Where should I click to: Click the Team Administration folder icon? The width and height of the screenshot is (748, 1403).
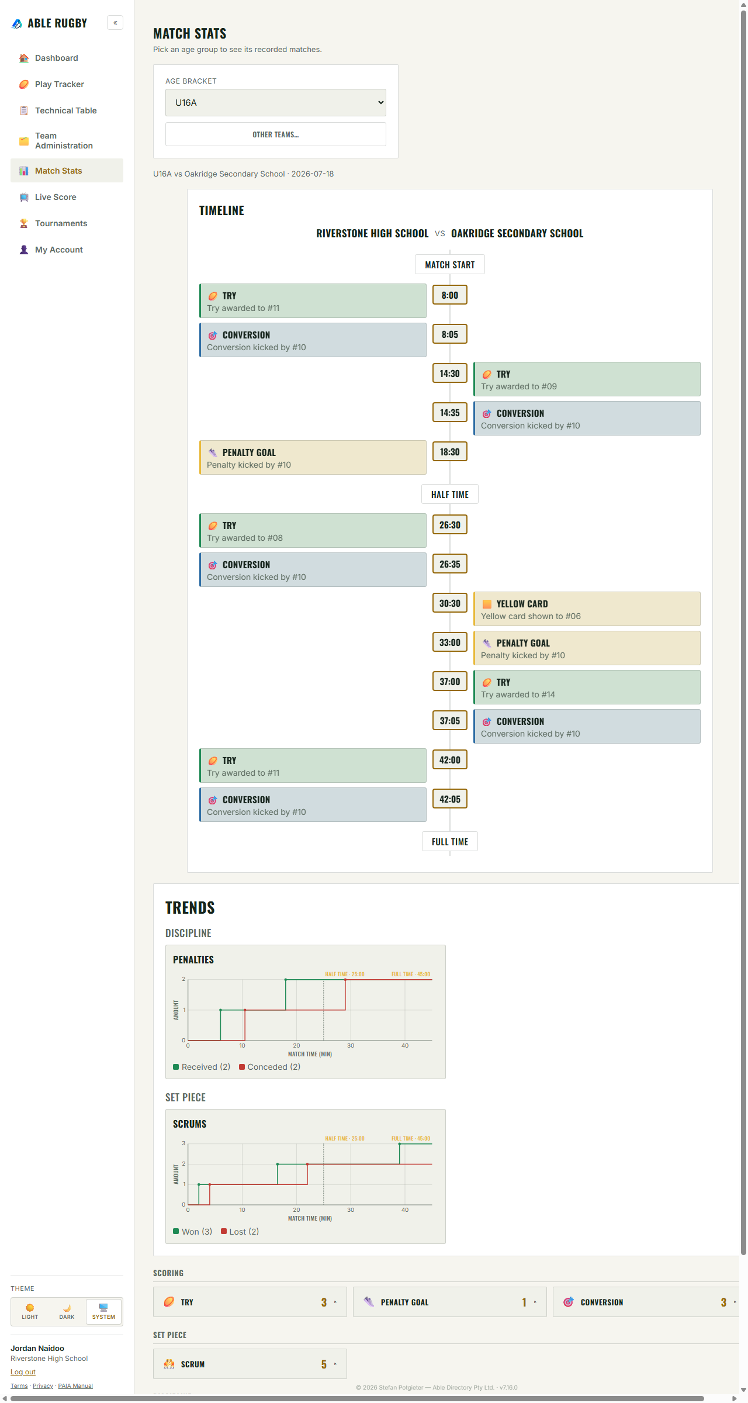tap(24, 141)
